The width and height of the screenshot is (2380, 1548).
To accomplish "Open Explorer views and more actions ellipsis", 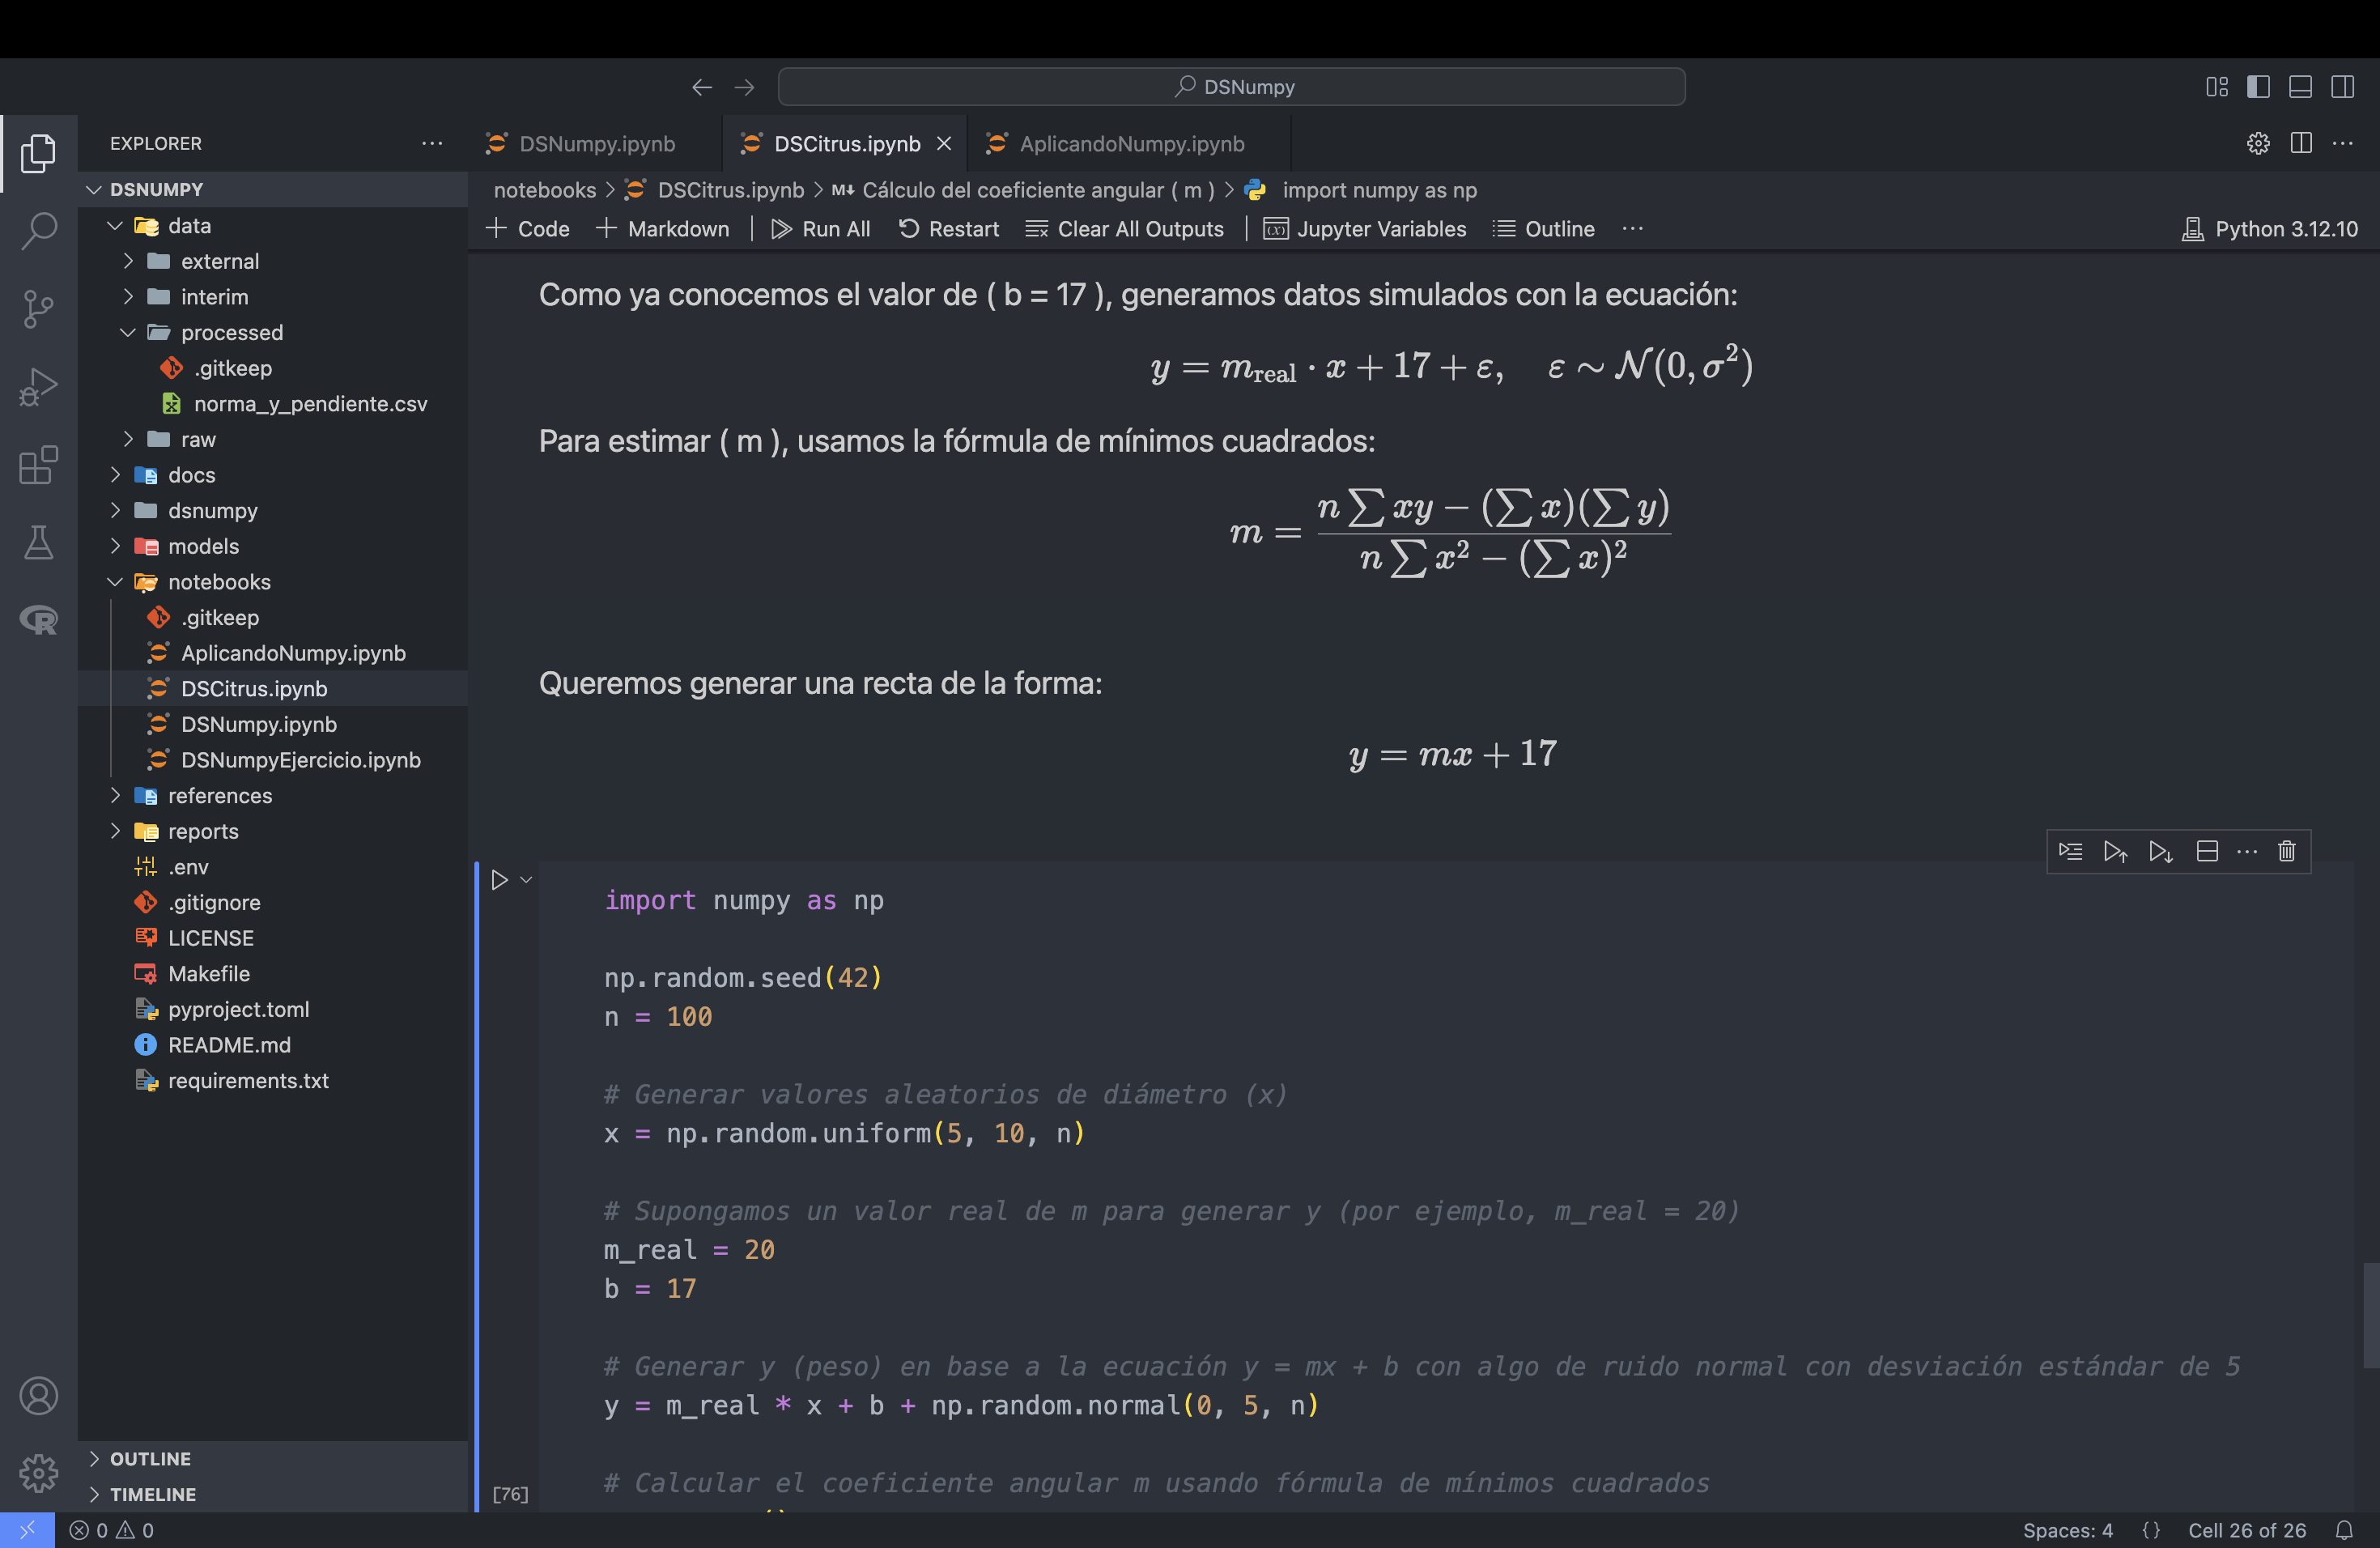I will coord(432,143).
